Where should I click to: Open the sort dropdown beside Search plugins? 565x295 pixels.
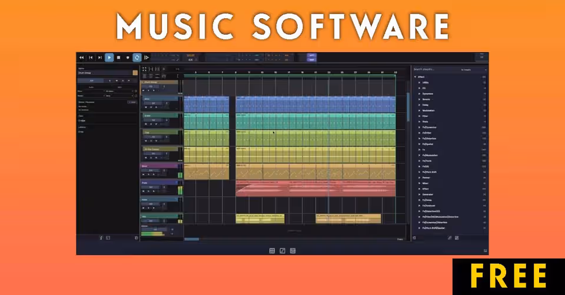(473, 69)
